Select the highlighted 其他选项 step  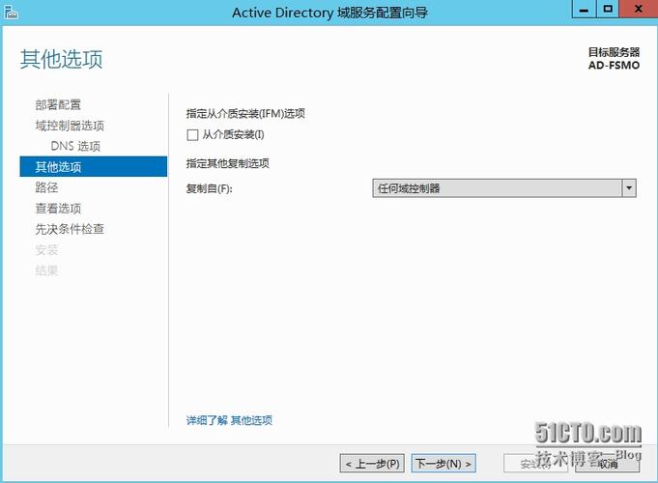coord(93,166)
